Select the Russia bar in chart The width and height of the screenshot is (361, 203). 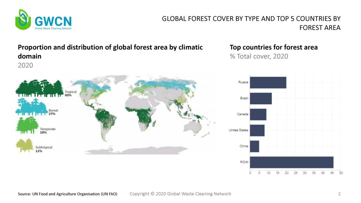[x=268, y=83]
